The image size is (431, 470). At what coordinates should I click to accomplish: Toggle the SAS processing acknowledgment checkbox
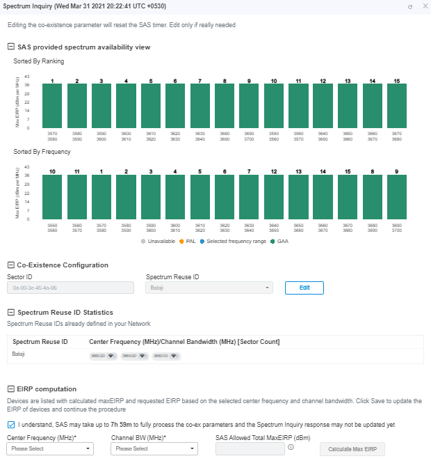tap(11, 425)
